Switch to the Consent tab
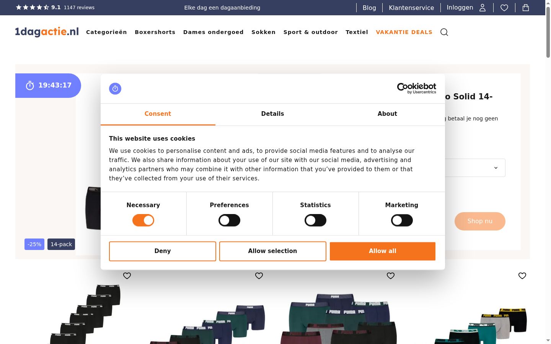 pyautogui.click(x=158, y=114)
